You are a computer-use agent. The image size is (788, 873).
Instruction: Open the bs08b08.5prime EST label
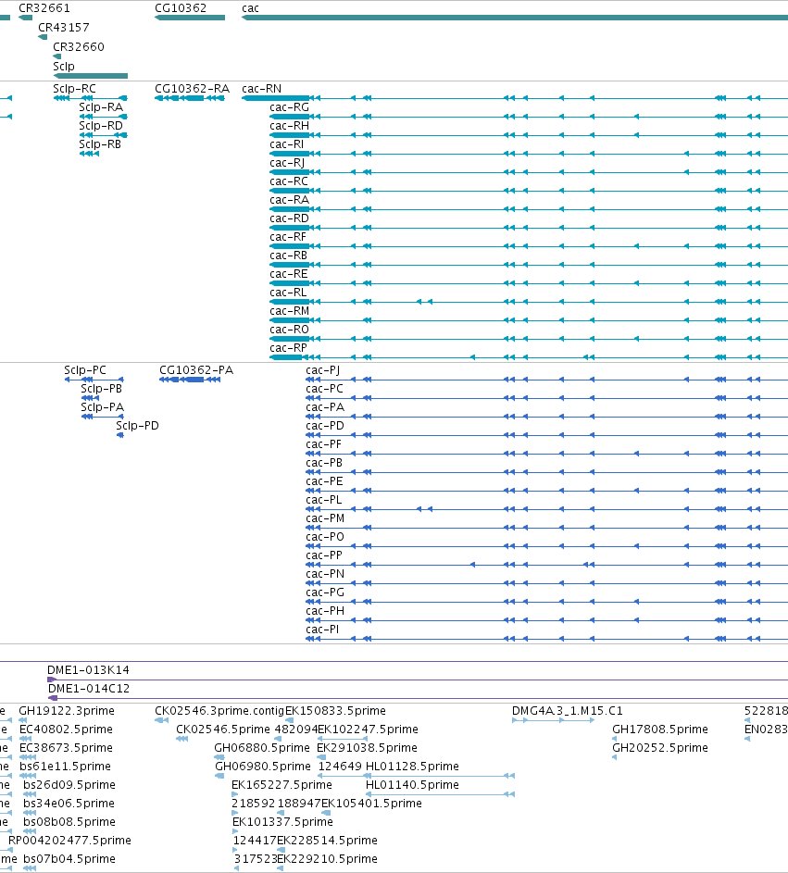tap(69, 822)
